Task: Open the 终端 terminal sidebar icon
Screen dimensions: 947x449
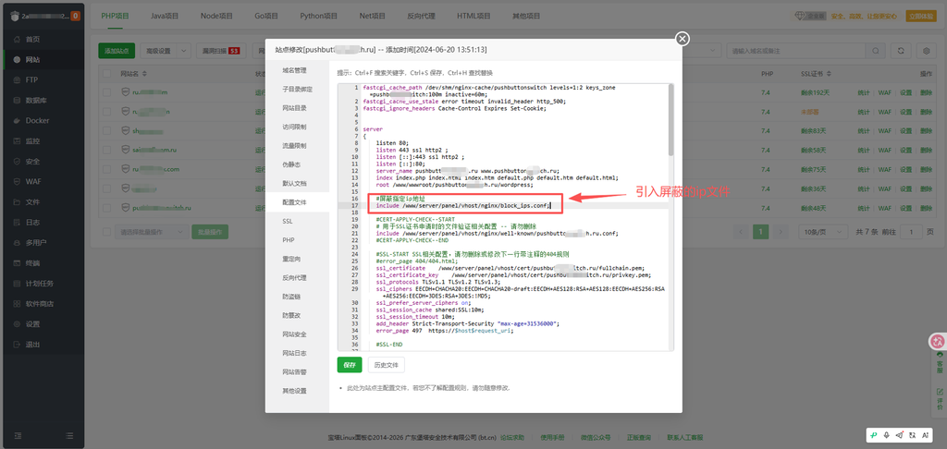Action: point(17,263)
